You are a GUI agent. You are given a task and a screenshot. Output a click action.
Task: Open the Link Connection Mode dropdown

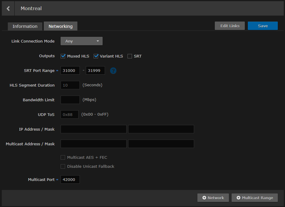pyautogui.click(x=81, y=41)
